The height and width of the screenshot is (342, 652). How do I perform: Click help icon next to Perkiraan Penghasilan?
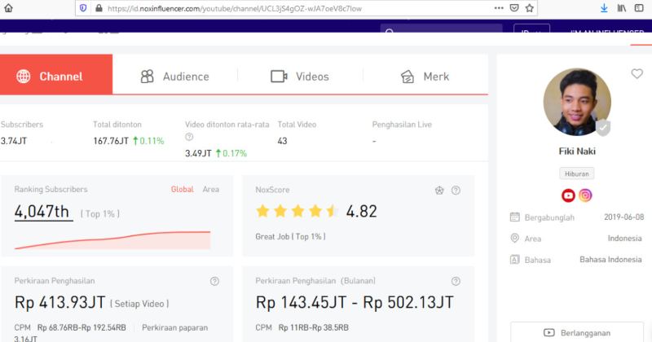[214, 281]
